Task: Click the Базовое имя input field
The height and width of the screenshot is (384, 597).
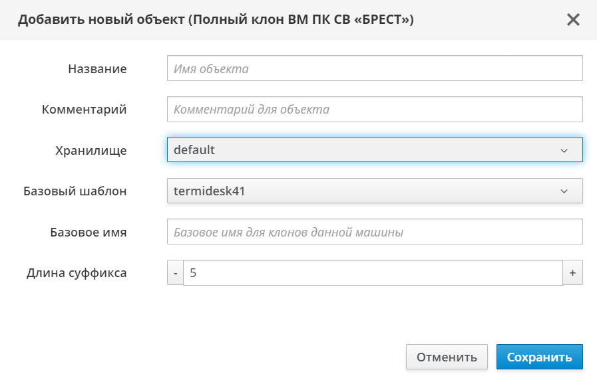Action: [x=375, y=233]
